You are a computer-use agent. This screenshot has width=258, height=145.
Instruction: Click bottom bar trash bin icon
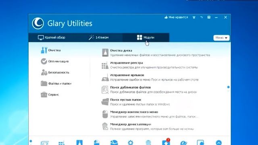(148, 143)
